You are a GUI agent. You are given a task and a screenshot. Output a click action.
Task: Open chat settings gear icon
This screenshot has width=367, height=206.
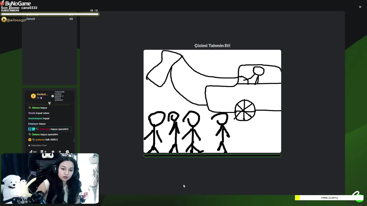point(60,152)
